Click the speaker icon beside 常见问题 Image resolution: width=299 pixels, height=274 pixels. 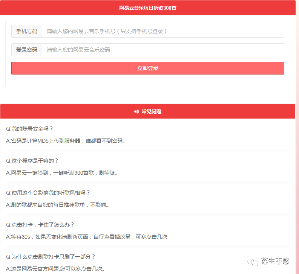tap(136, 111)
